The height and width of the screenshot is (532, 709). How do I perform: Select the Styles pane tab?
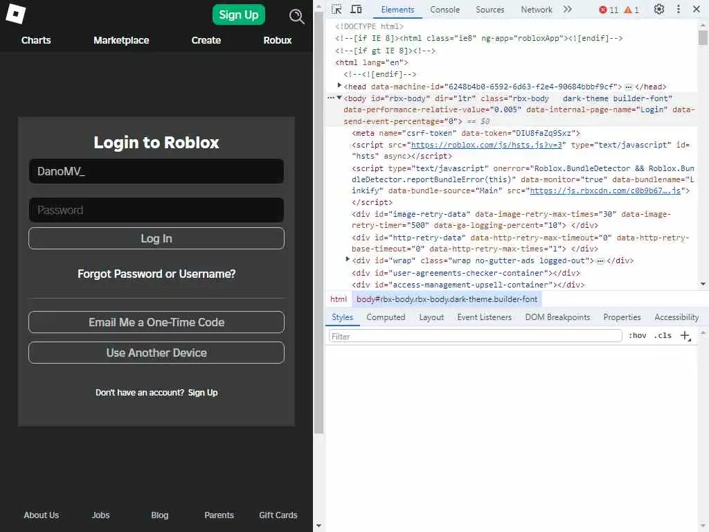342,317
